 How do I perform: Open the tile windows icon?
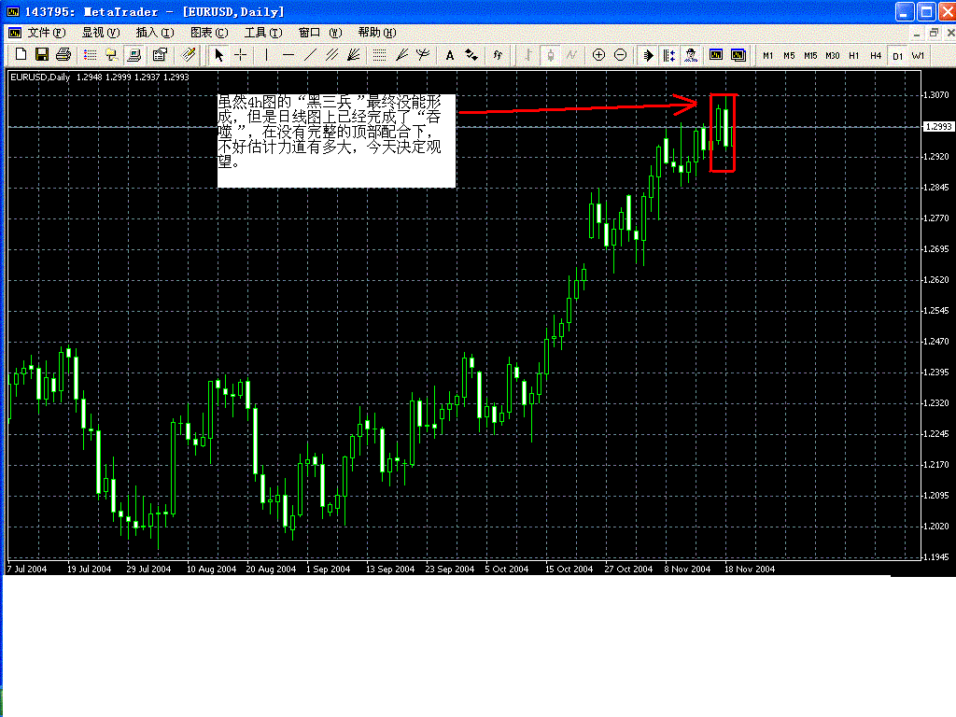click(x=738, y=55)
